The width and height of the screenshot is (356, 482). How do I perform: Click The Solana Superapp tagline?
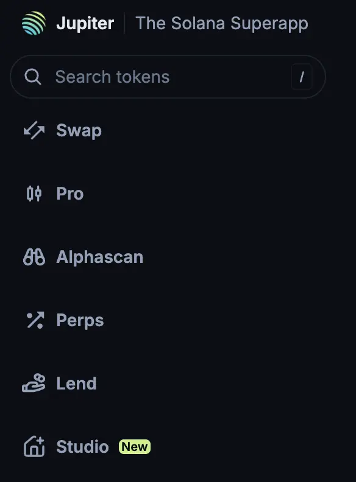[x=222, y=24]
